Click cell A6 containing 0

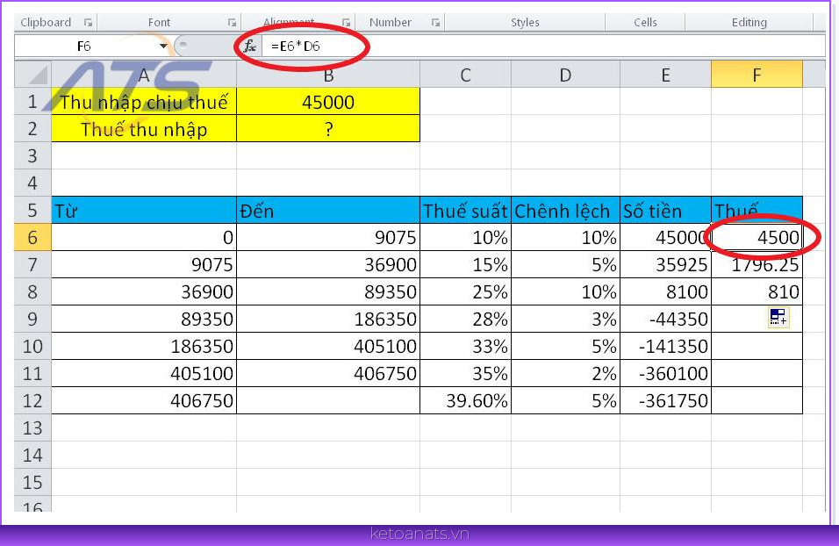pyautogui.click(x=144, y=237)
